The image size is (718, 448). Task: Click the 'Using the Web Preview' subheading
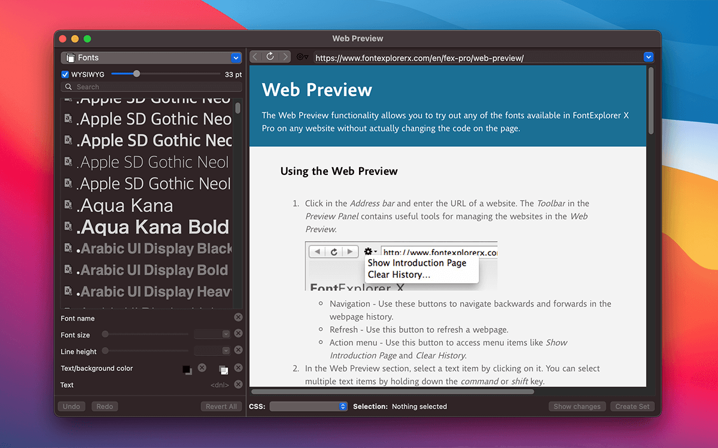pyautogui.click(x=339, y=171)
